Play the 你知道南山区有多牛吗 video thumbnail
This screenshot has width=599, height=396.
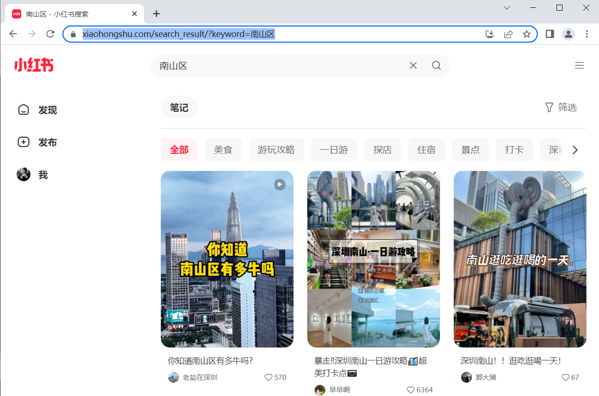point(227,259)
